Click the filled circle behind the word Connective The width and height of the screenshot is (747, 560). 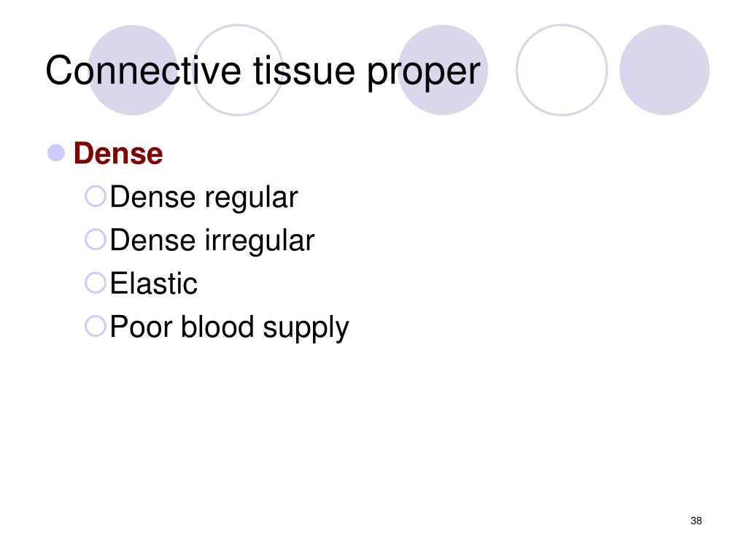click(x=133, y=70)
